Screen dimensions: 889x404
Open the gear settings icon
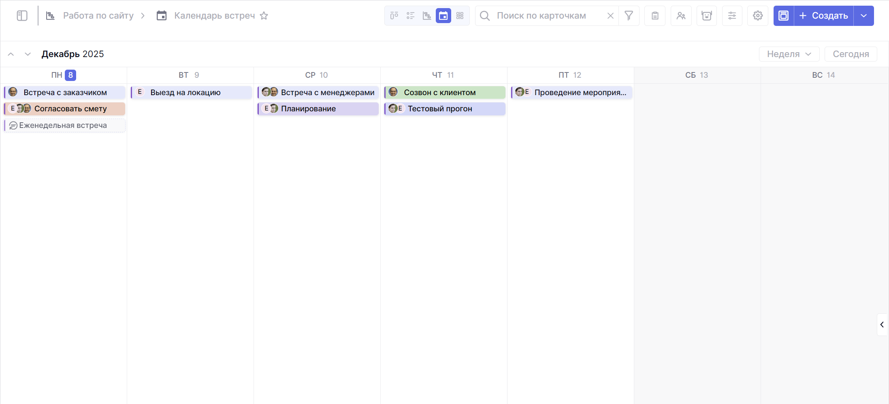(758, 16)
